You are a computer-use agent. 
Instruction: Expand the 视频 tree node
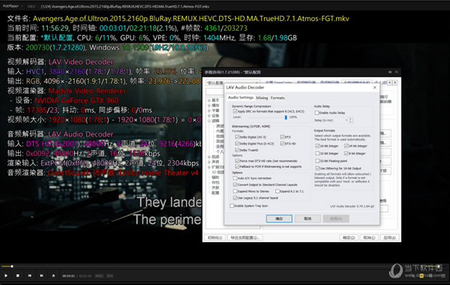pyautogui.click(x=209, y=157)
